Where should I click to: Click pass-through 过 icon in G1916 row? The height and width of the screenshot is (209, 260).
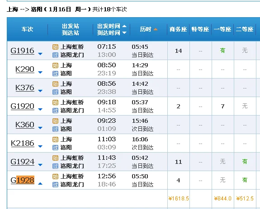pyautogui.click(x=55, y=55)
